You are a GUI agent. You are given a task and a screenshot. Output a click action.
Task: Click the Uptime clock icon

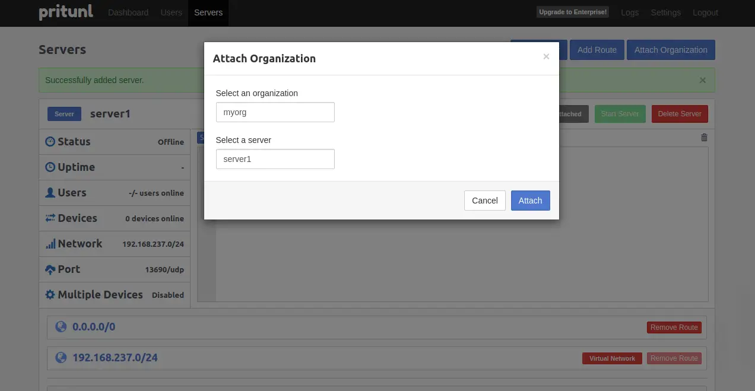50,167
